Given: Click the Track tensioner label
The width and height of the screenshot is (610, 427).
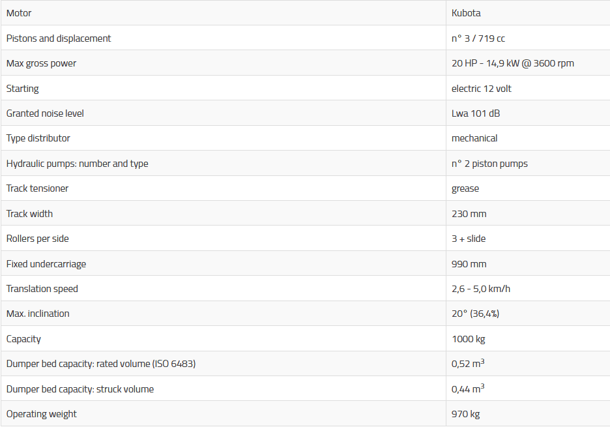Looking at the screenshot, I should (37, 188).
